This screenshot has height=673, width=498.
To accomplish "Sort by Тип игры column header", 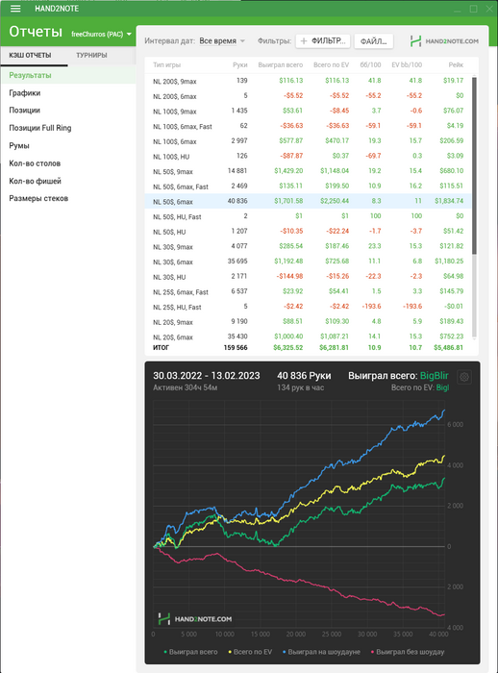I will 166,64.
